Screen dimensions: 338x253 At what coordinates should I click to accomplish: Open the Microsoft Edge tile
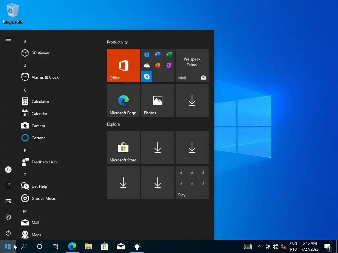[x=123, y=100]
